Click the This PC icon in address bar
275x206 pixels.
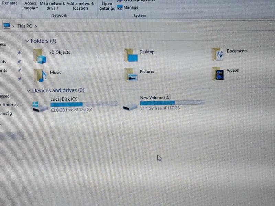click(x=7, y=25)
